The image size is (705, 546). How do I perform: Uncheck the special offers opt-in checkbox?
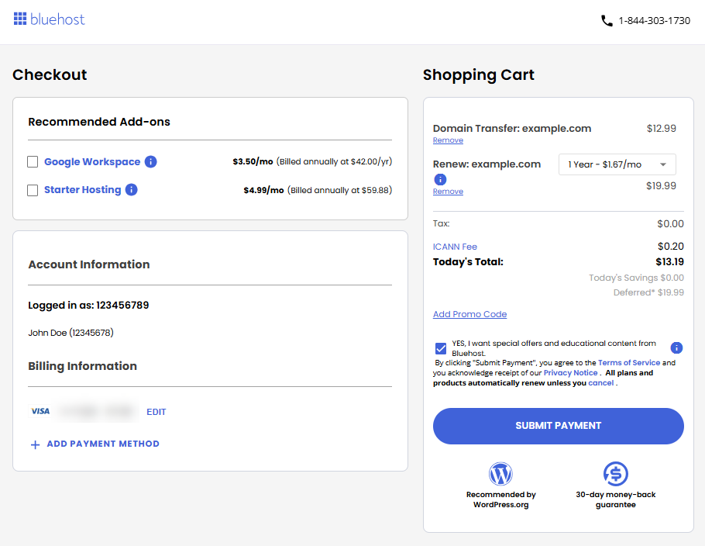441,348
